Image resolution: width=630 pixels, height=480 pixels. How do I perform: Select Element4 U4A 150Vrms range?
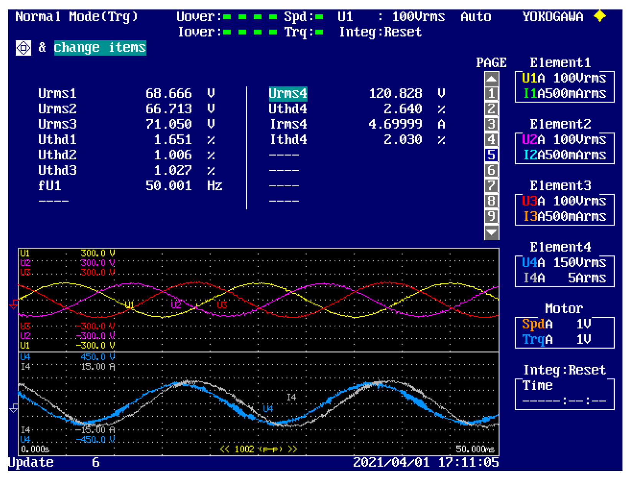564,263
